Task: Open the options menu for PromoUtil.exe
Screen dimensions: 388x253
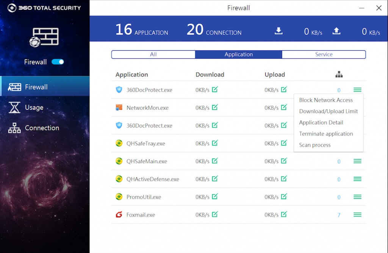Action: tap(357, 197)
